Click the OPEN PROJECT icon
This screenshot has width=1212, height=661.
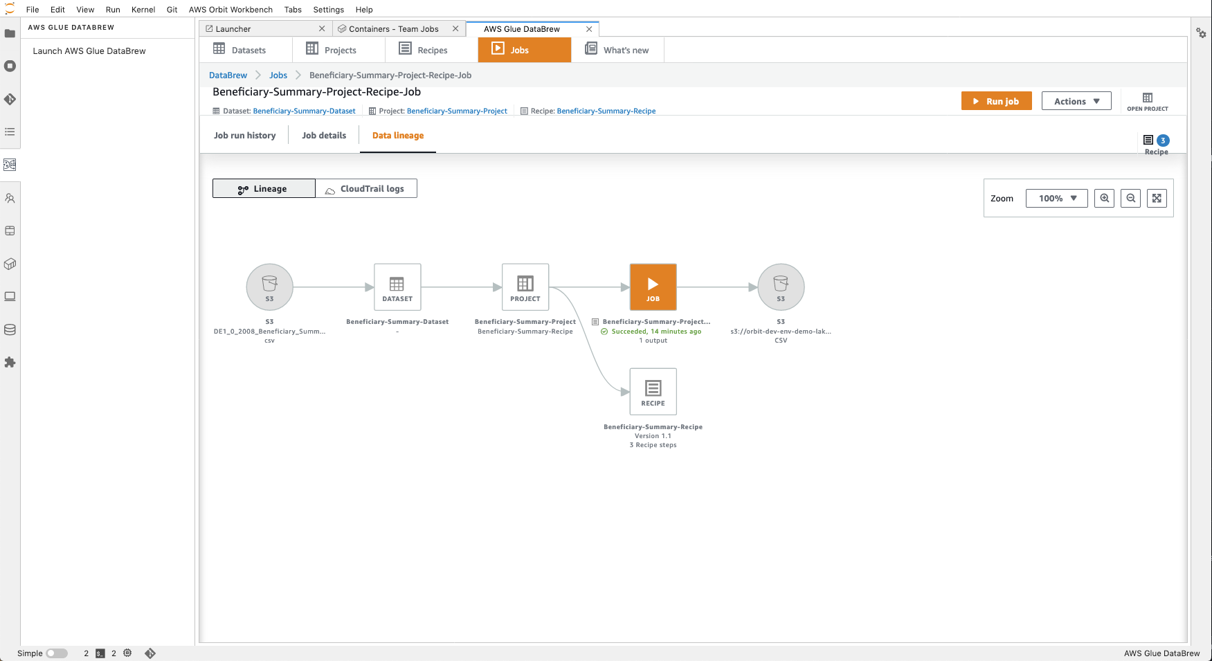click(x=1148, y=101)
